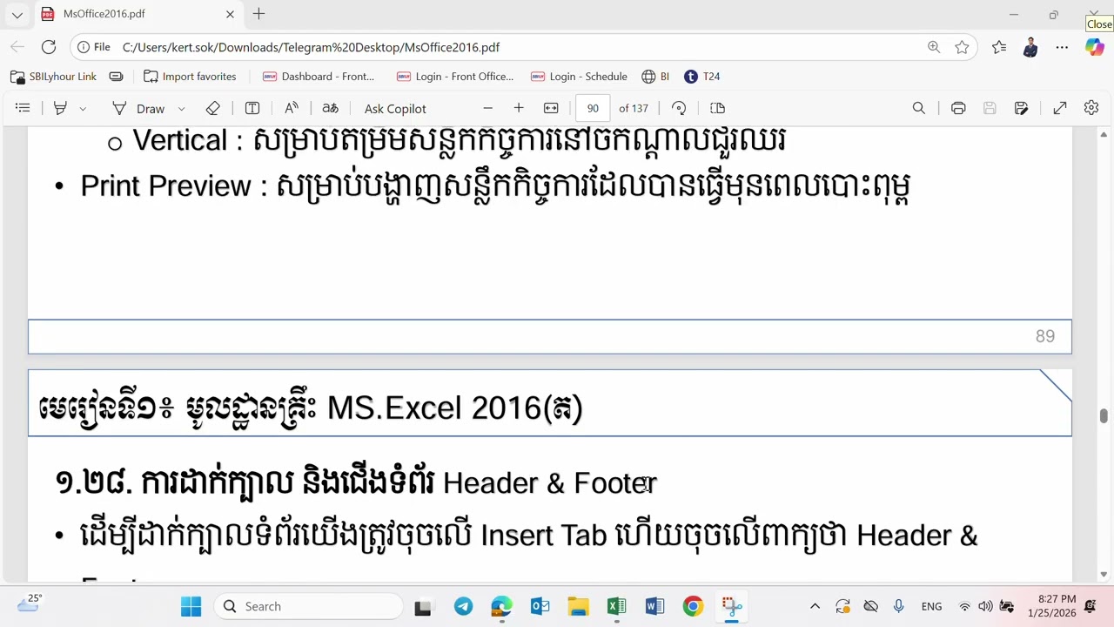Open Word from the taskbar

click(654, 606)
